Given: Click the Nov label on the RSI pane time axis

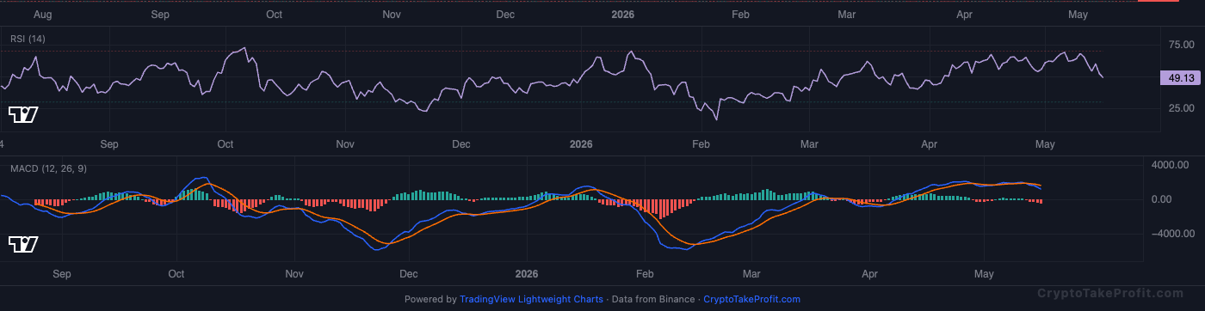Looking at the screenshot, I should (345, 144).
